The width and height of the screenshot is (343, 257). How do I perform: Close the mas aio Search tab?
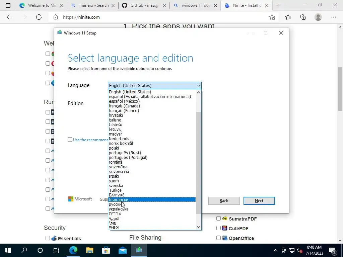pos(113,5)
